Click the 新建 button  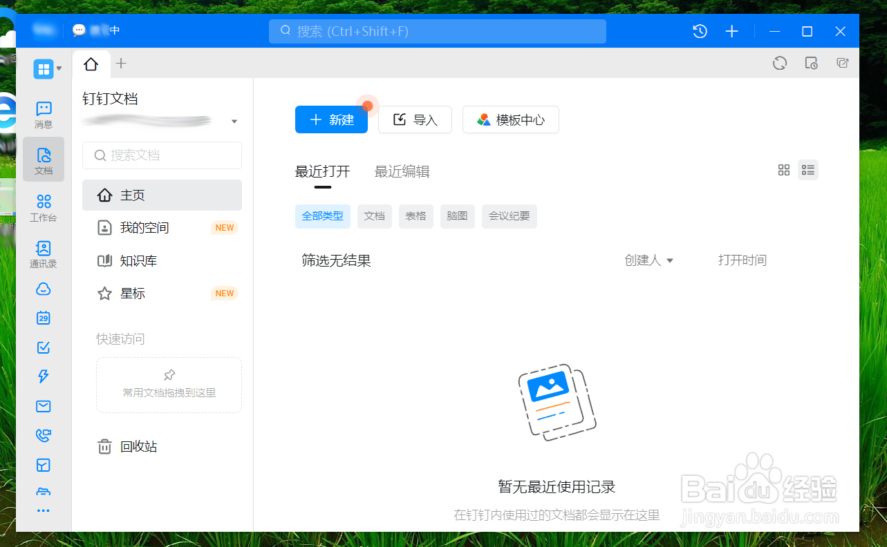331,119
